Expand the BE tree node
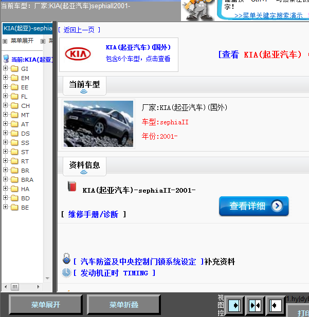Viewport: 309px width, 317px height. [6, 207]
